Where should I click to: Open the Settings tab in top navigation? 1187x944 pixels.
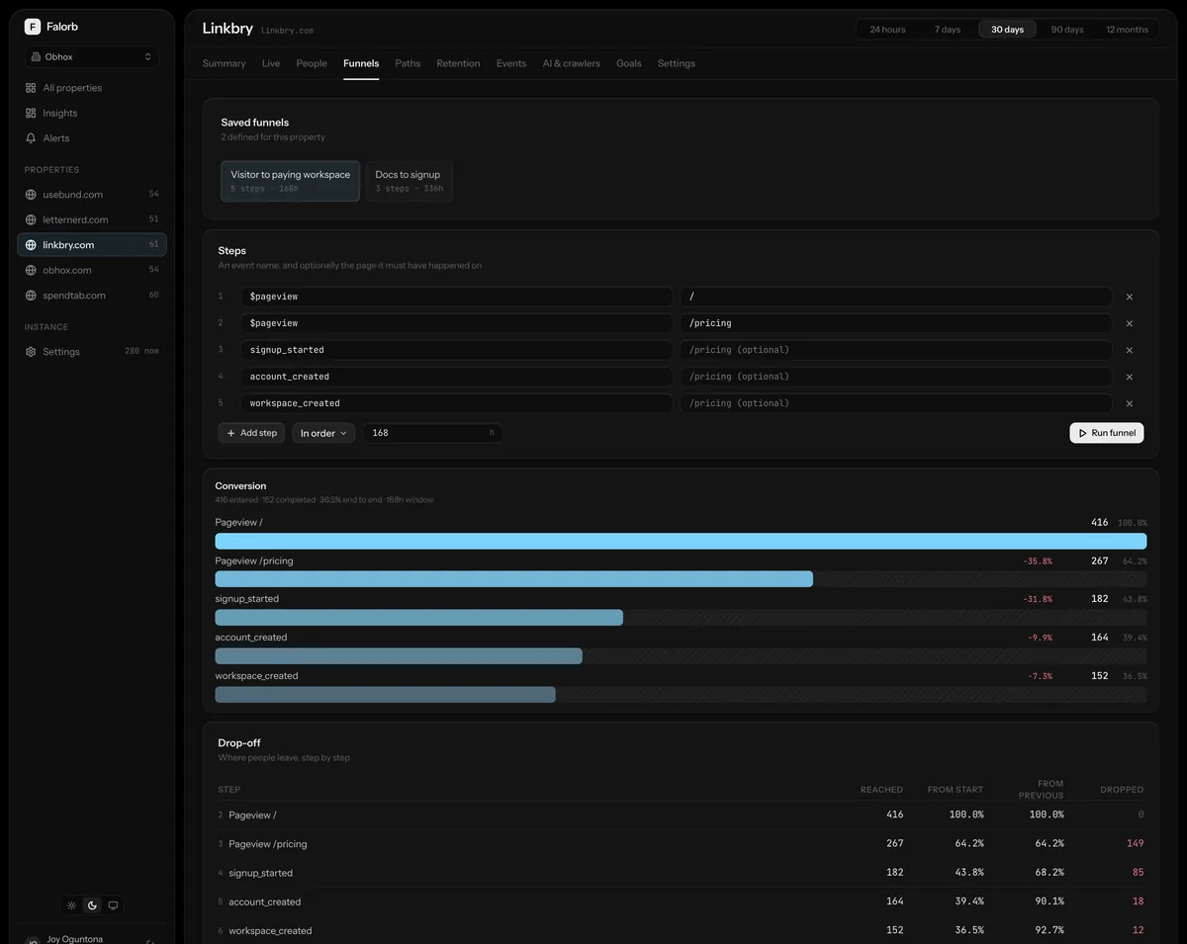coord(677,63)
